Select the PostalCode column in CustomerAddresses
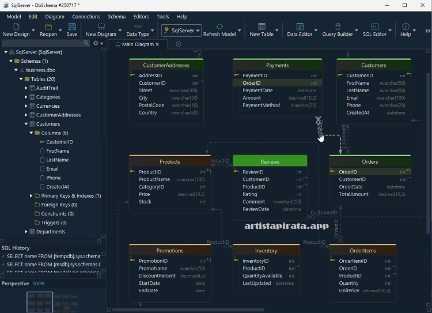The height and width of the screenshot is (313, 432). (x=166, y=105)
